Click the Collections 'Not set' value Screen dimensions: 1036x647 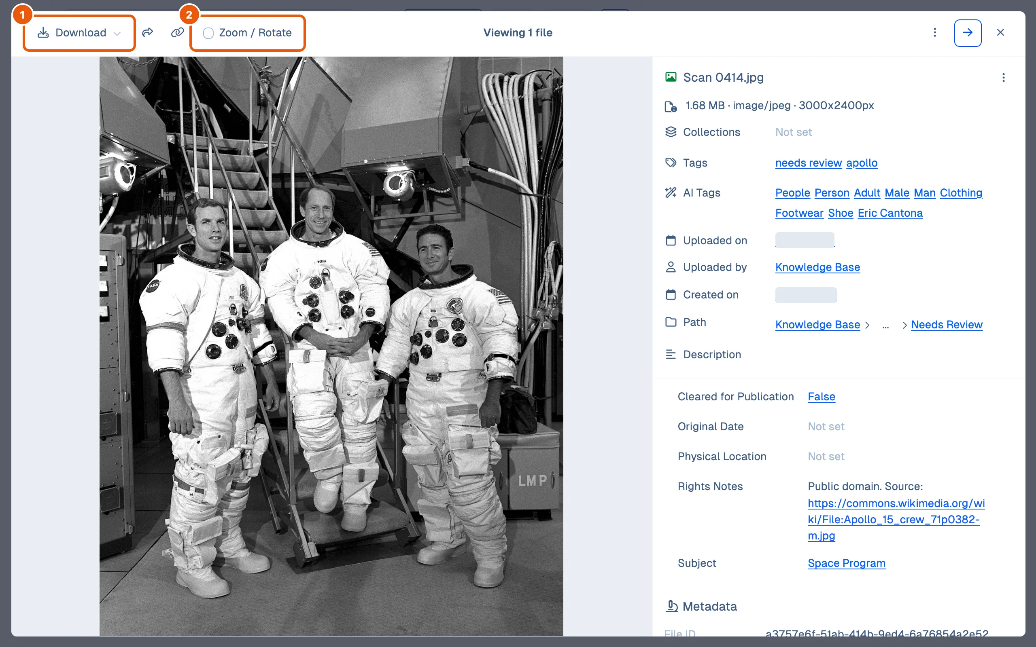[x=793, y=132]
